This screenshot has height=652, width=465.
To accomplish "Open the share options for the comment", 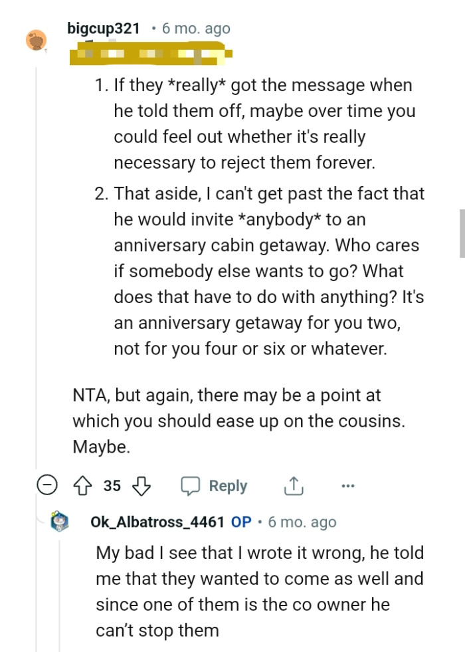I will [292, 486].
